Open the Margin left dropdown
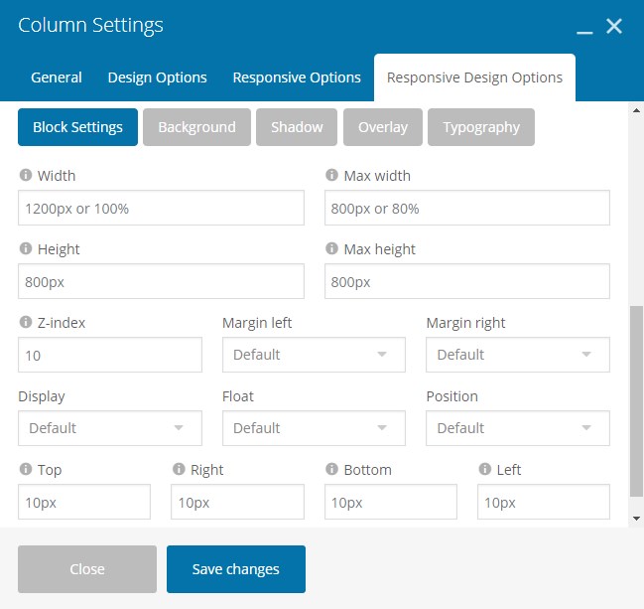 314,355
